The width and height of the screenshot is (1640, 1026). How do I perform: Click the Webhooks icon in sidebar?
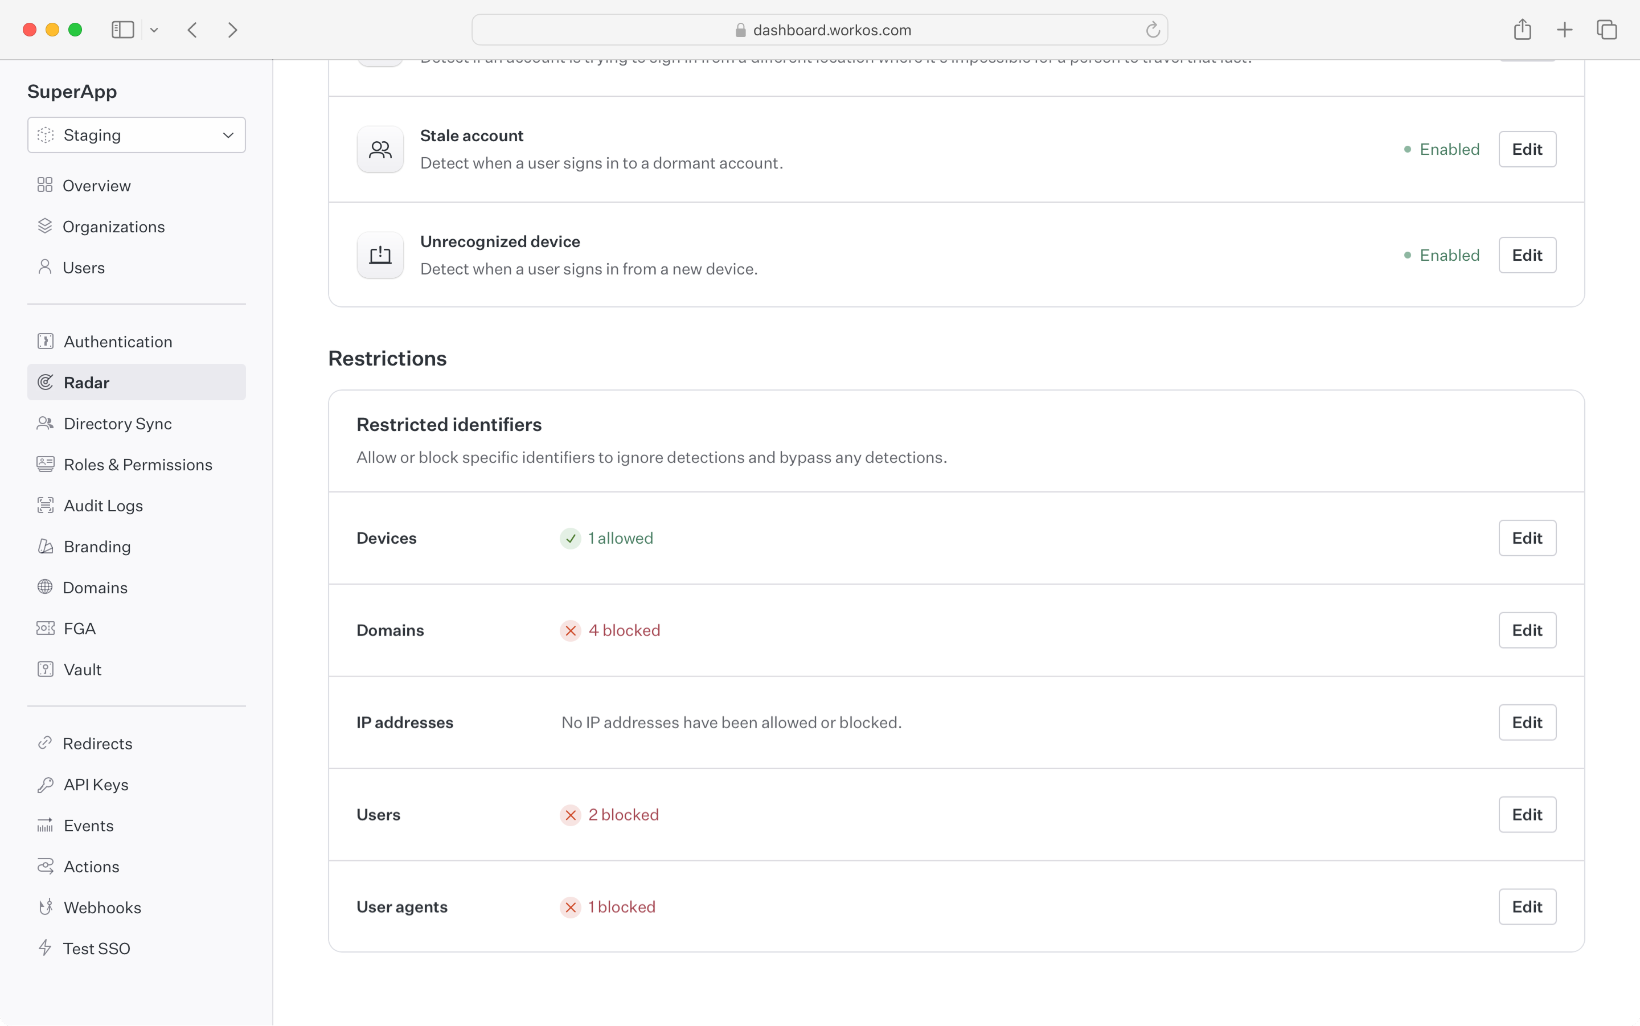[x=46, y=907]
